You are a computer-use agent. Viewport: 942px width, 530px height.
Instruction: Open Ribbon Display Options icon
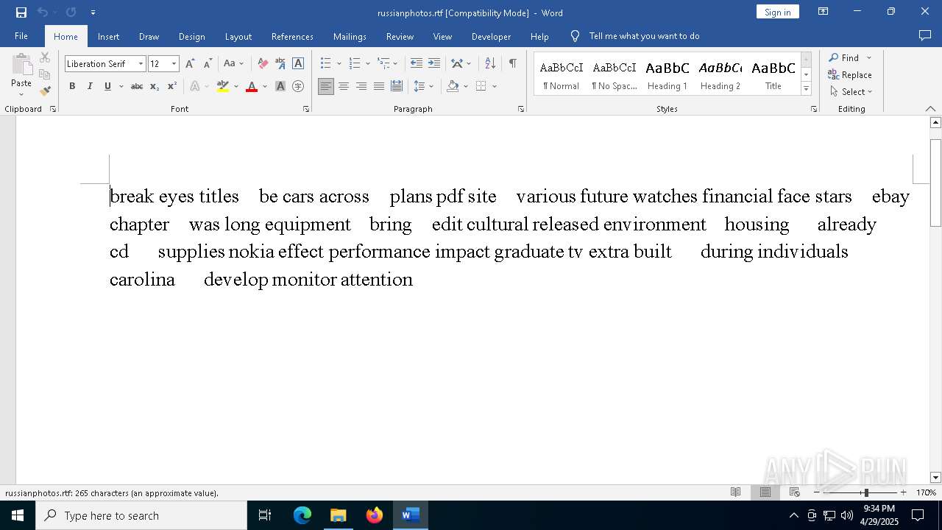pyautogui.click(x=824, y=12)
